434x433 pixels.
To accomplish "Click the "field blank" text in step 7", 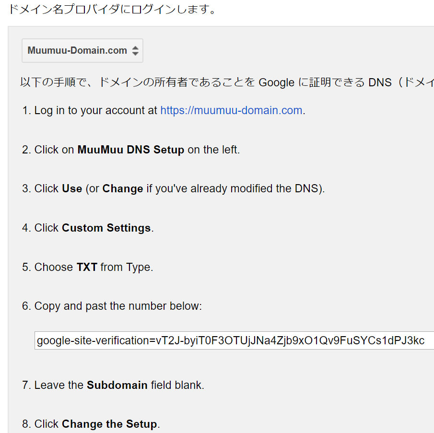I will click(x=177, y=386).
